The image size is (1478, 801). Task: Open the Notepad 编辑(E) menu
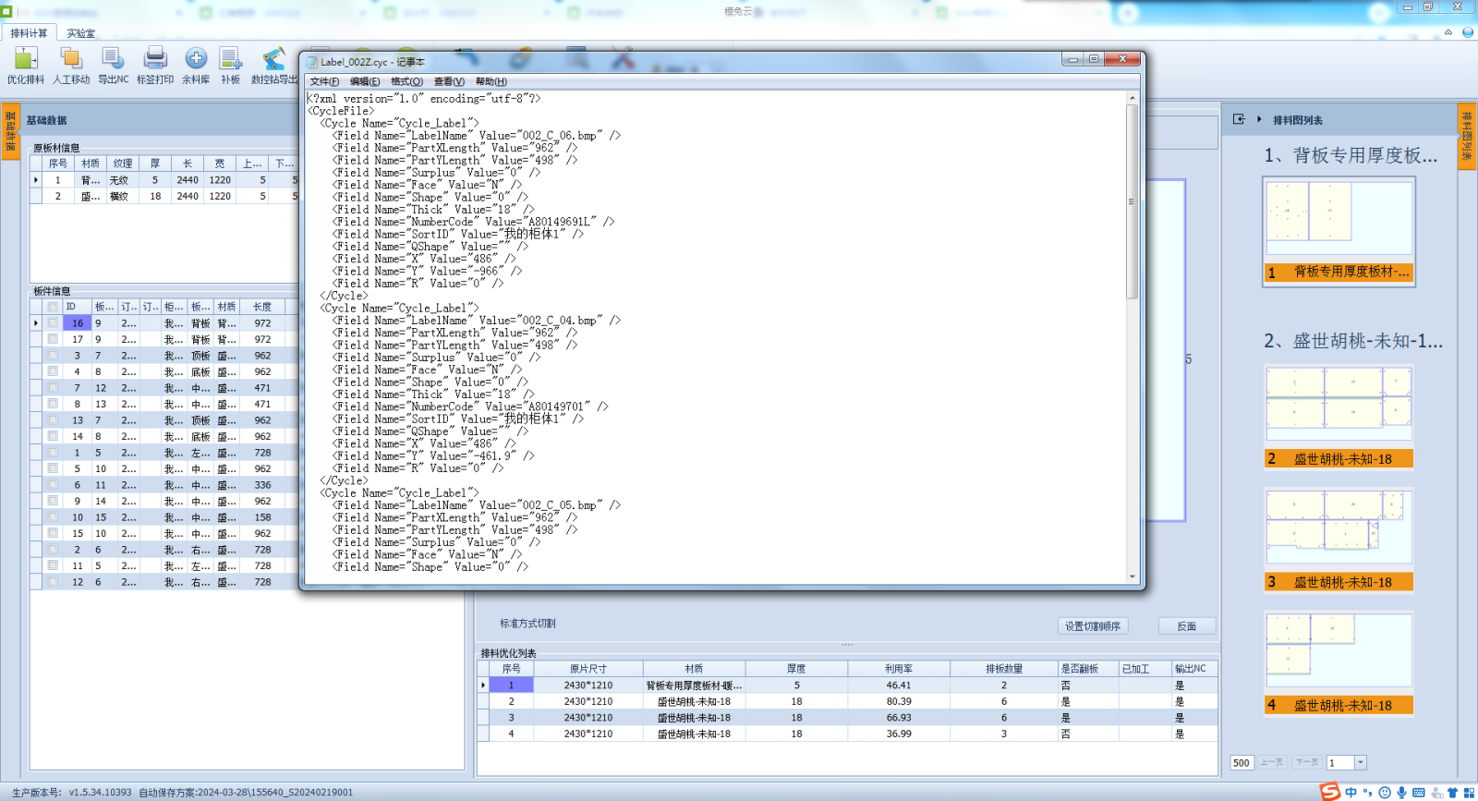[x=365, y=81]
